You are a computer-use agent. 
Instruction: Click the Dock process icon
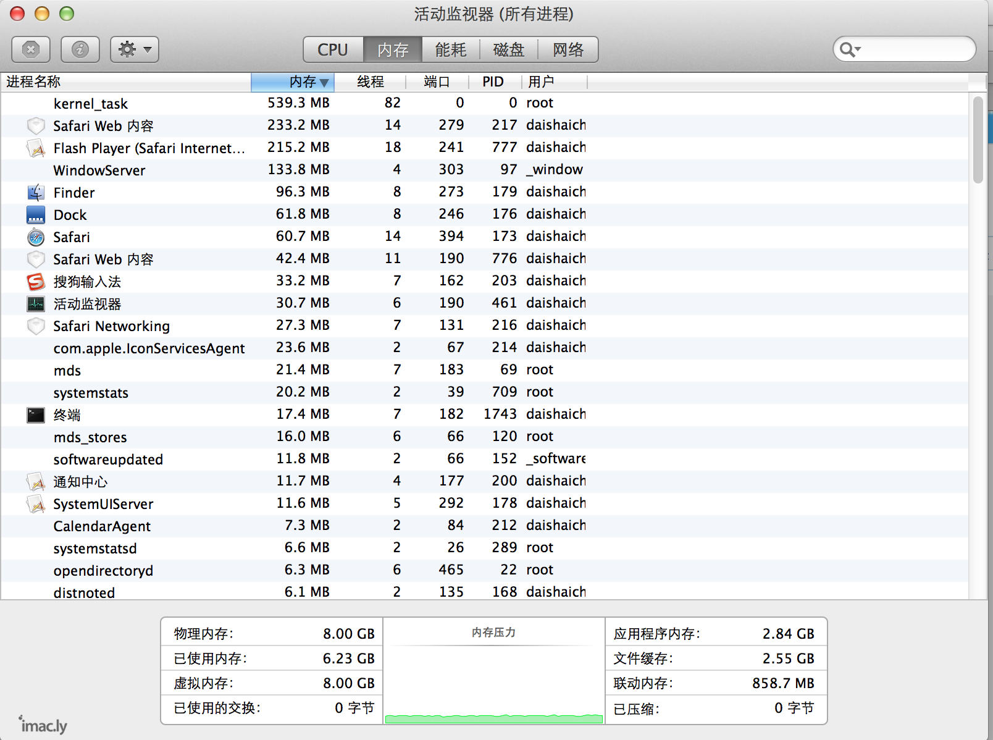(x=36, y=215)
